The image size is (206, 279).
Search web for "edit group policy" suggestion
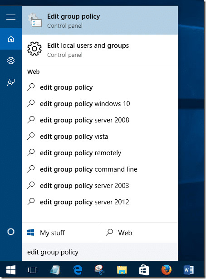pyautogui.click(x=100, y=87)
